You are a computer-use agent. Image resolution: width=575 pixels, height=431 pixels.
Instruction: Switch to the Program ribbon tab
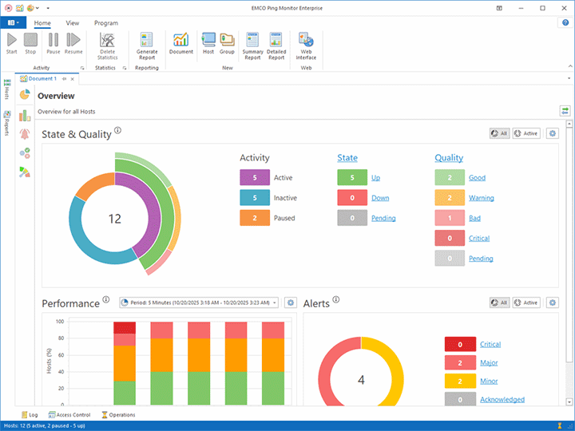106,23
